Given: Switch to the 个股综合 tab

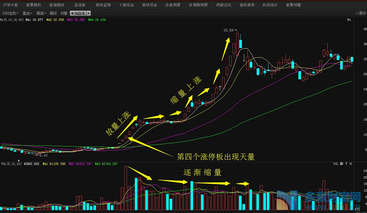Looking at the screenshot, I should click(127, 5).
